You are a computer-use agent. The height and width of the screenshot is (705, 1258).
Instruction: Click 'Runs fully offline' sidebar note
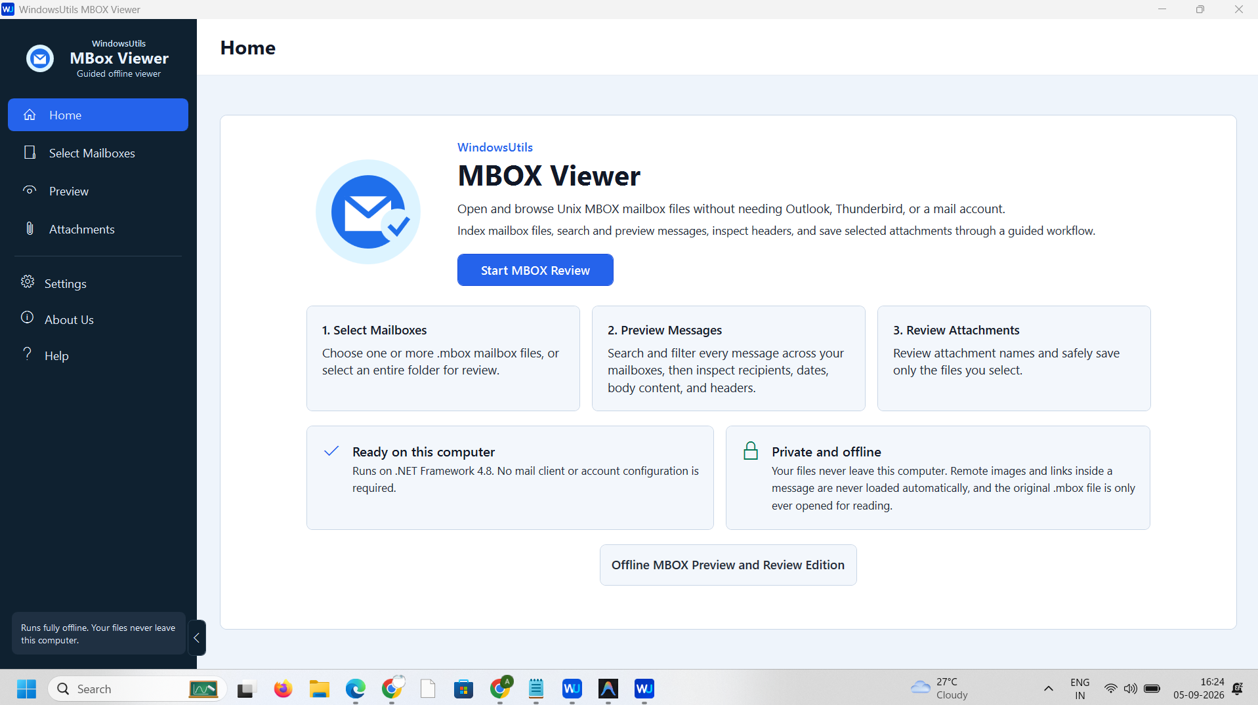click(98, 634)
